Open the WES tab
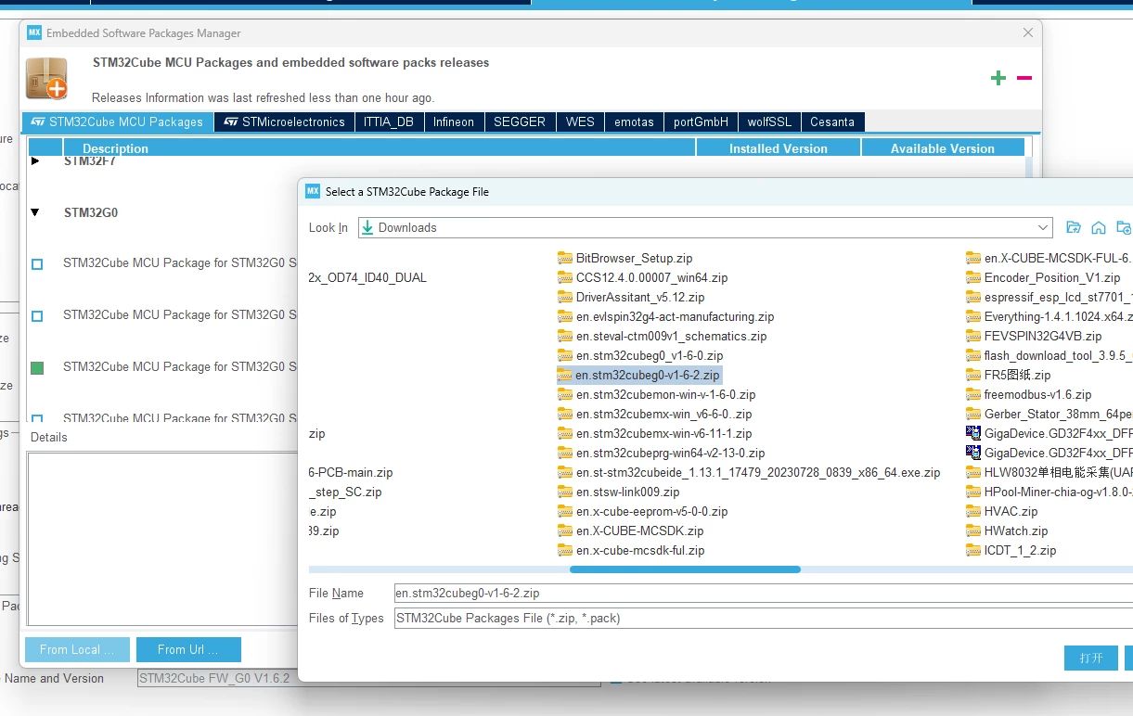 (x=580, y=121)
